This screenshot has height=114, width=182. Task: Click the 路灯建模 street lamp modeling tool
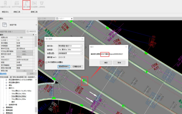[26, 4]
